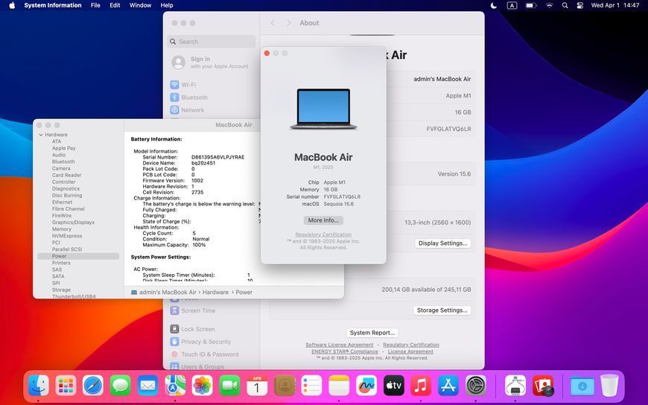648x405 pixels.
Task: Open Lock Screen in Settings sidebar
Action: (197, 329)
